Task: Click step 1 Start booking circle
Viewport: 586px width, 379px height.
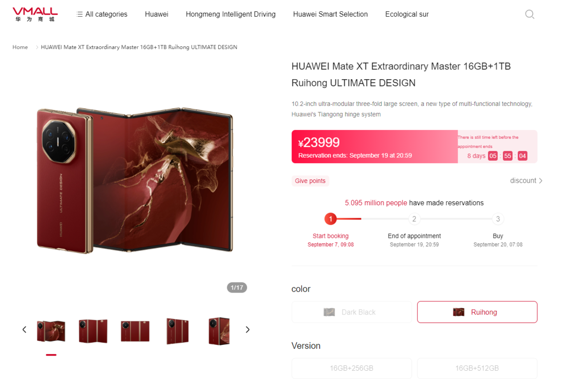Action: pyautogui.click(x=331, y=219)
